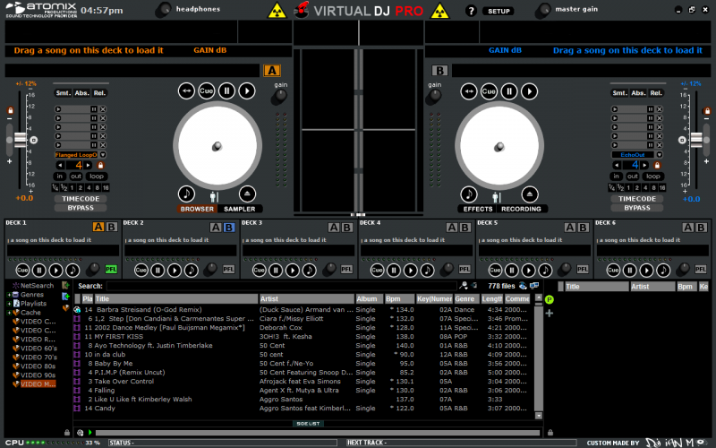Click the plus icon beside the playlist panel
This screenshot has height=448, width=716.
pos(550,314)
